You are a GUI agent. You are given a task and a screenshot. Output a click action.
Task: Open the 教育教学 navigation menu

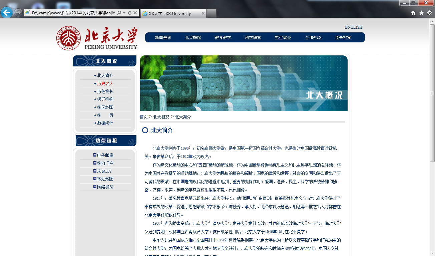(223, 38)
